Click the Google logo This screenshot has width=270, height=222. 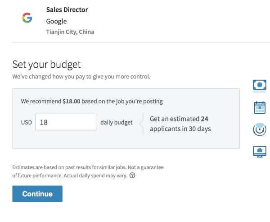pos(27,18)
